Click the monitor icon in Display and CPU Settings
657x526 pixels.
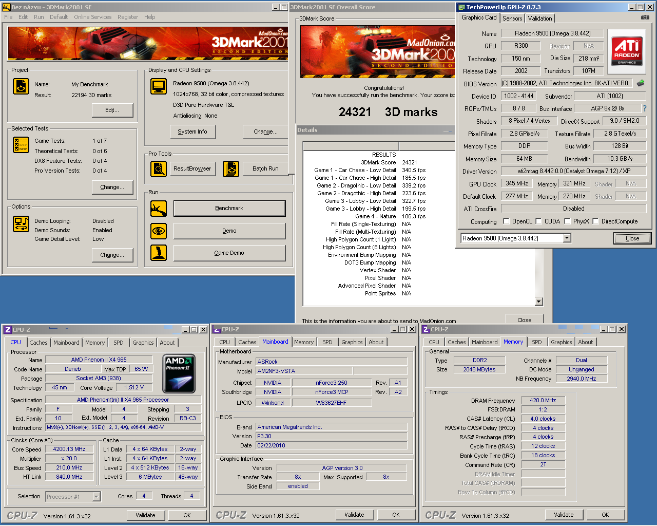(159, 86)
